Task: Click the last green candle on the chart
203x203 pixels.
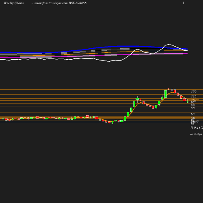Action: click(188, 102)
